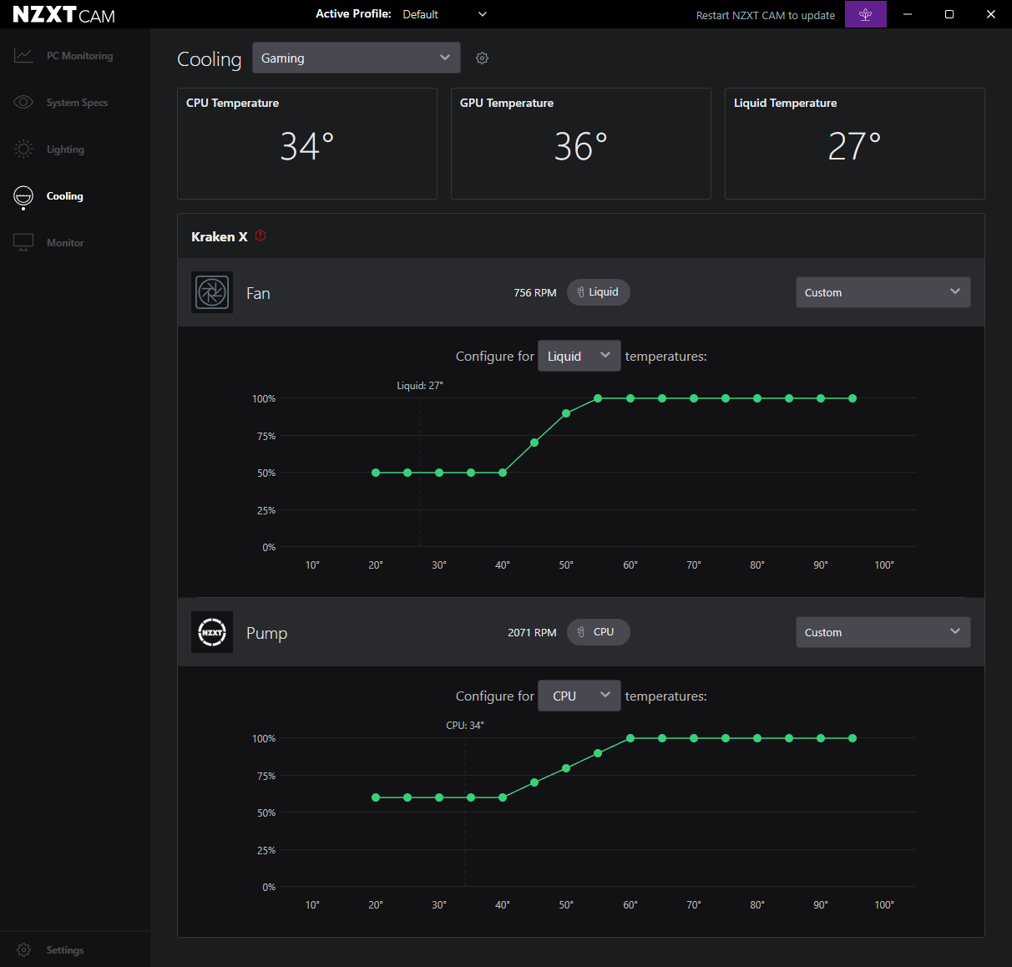The height and width of the screenshot is (967, 1012).
Task: Select the Lighting sun icon
Action: 23,149
